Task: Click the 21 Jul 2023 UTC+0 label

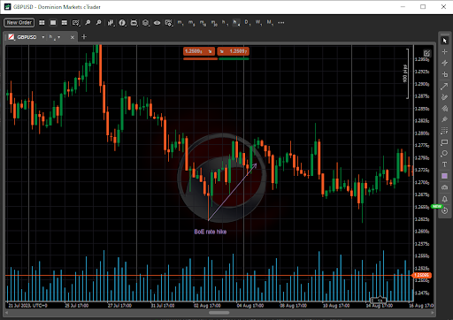Action: coord(27,306)
